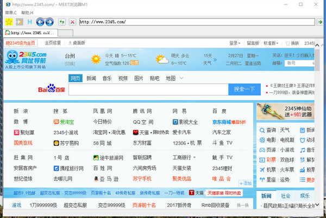Open the 新浪 site link

tap(20, 111)
